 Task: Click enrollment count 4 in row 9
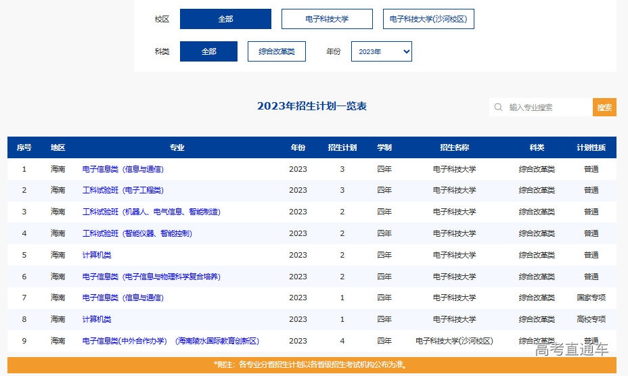(342, 341)
